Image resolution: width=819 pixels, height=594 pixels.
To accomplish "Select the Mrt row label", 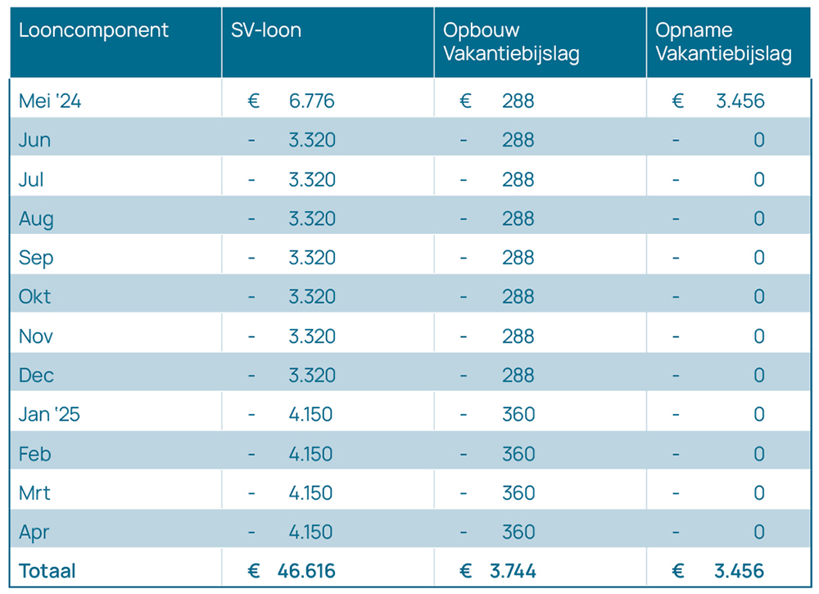I will click(x=34, y=493).
